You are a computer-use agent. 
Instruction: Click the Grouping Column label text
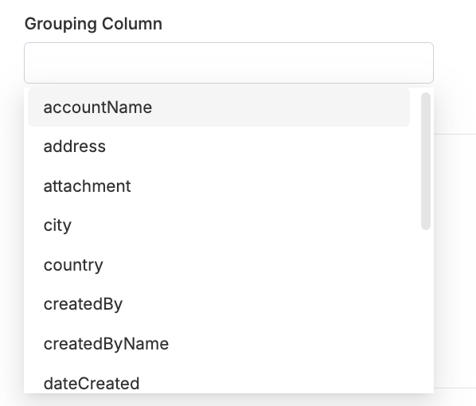[x=93, y=24]
